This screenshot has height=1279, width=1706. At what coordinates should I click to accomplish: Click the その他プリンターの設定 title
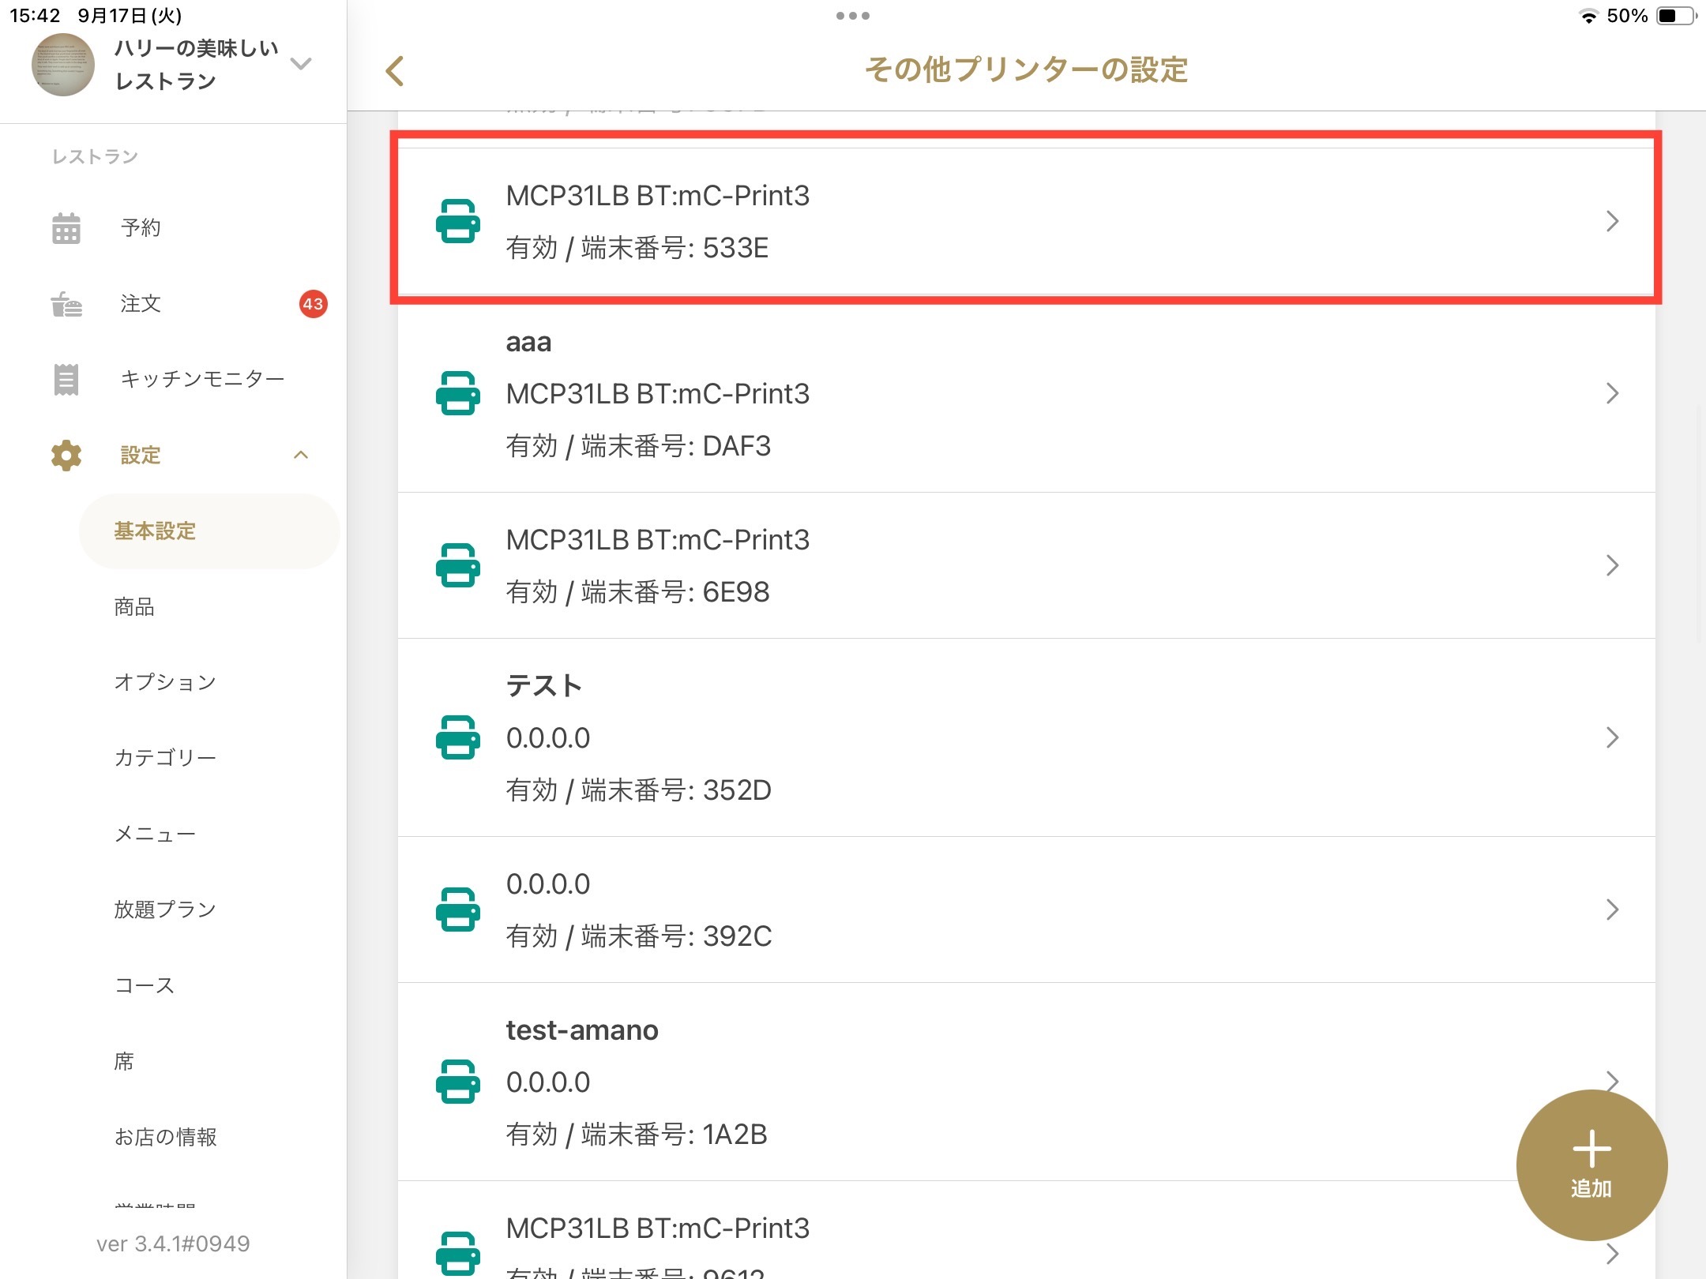[1026, 70]
